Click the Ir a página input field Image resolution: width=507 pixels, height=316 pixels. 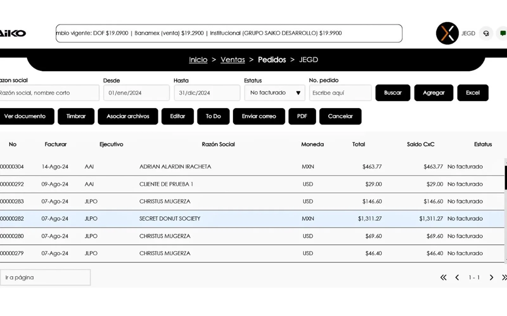(x=45, y=277)
